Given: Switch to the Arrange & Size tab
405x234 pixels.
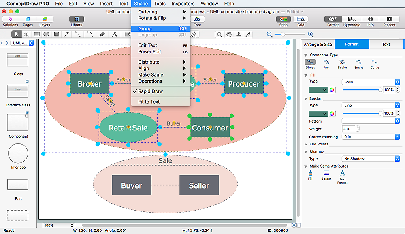Looking at the screenshot, I should (318, 44).
